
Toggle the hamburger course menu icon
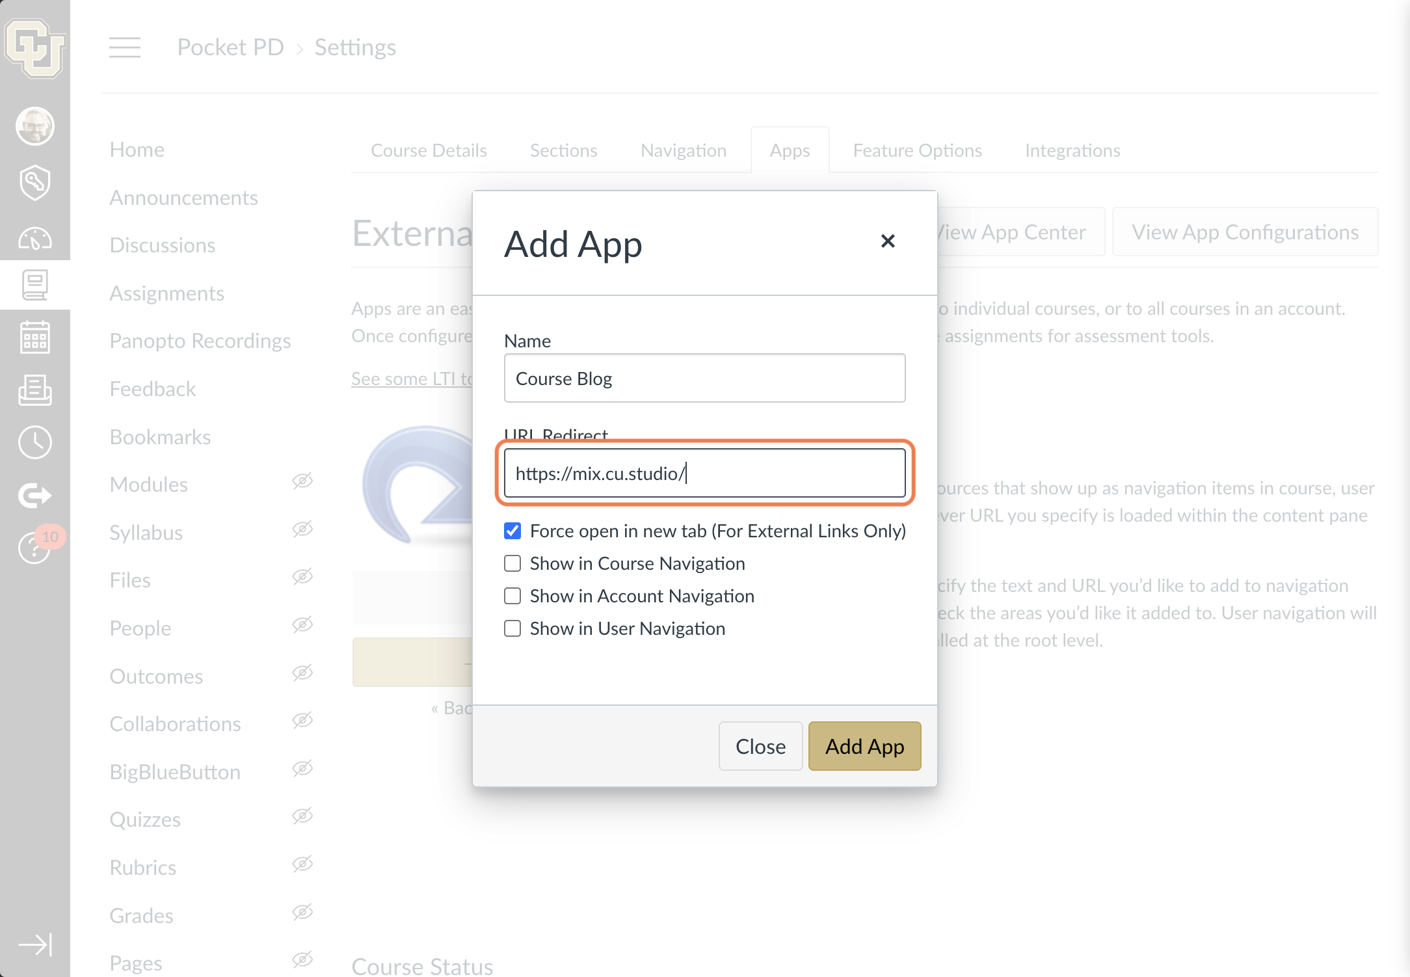[x=125, y=47]
